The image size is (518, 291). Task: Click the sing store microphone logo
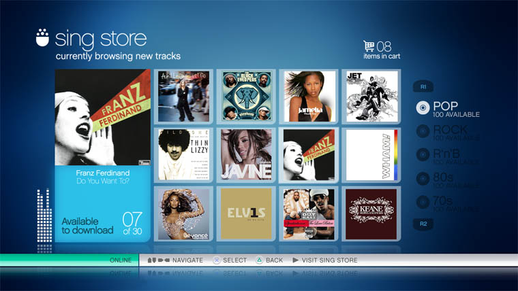click(42, 37)
